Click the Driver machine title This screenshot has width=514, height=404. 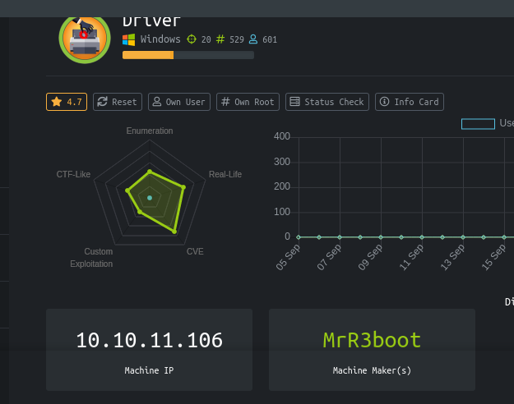coord(151,20)
